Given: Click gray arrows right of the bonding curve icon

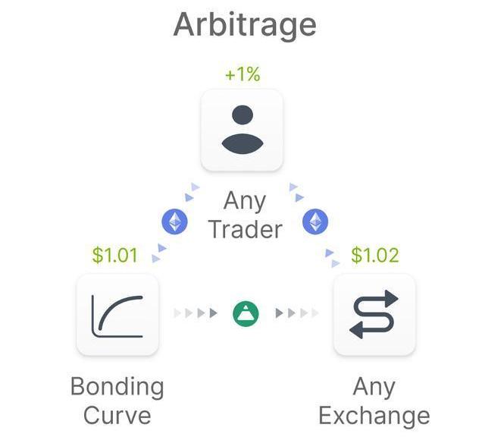Looking at the screenshot, I should coord(196,313).
